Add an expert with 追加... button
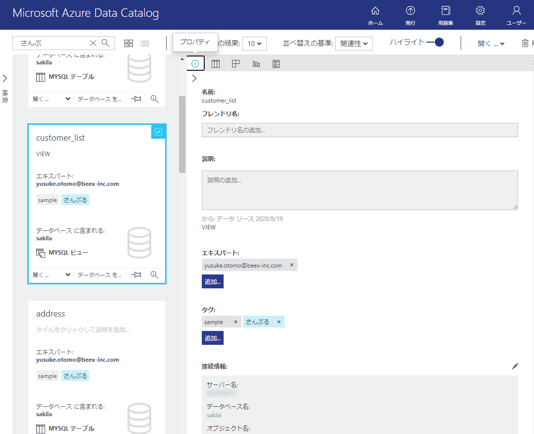This screenshot has width=534, height=434. (213, 281)
